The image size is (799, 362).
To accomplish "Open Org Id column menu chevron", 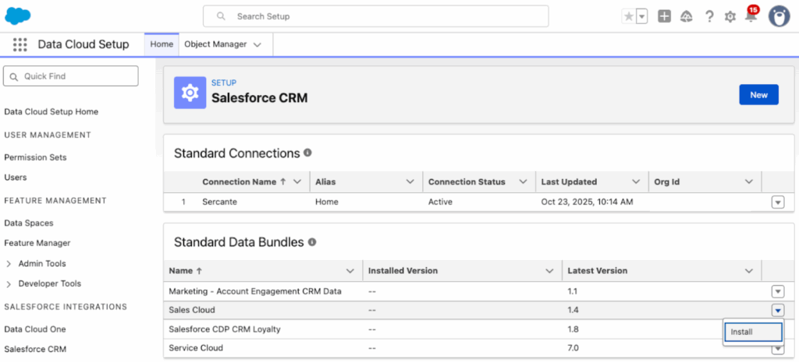I will 748,182.
